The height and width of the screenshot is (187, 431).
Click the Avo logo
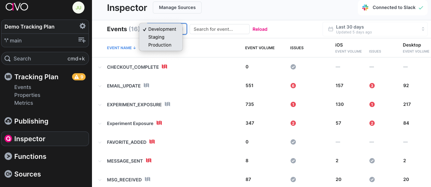click(17, 7)
